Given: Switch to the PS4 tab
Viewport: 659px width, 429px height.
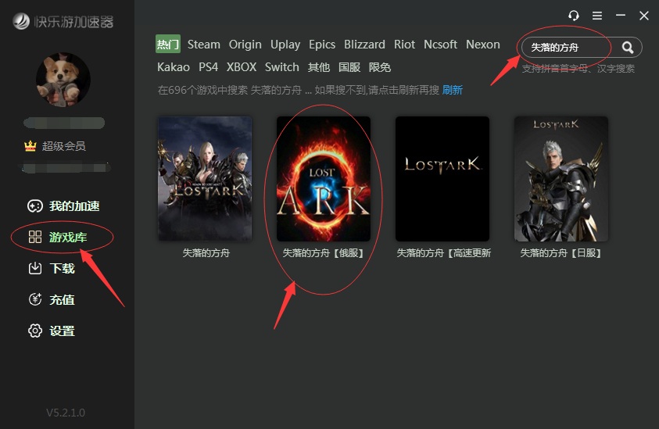Looking at the screenshot, I should click(209, 66).
